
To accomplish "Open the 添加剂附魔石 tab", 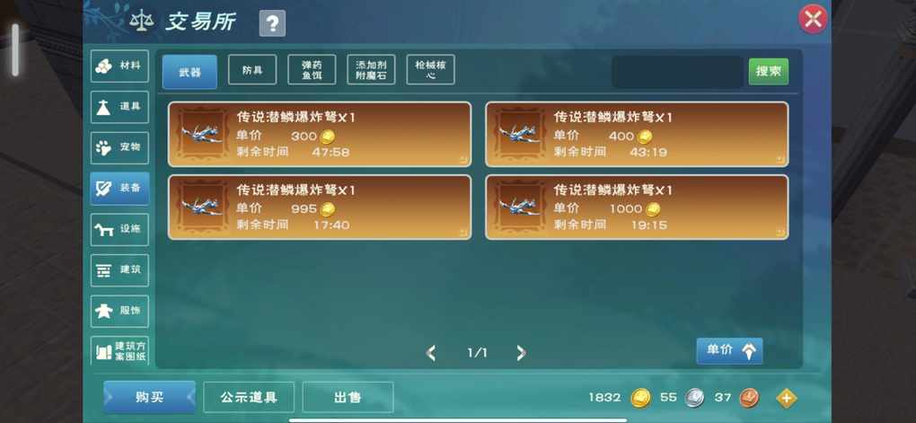I will click(371, 70).
